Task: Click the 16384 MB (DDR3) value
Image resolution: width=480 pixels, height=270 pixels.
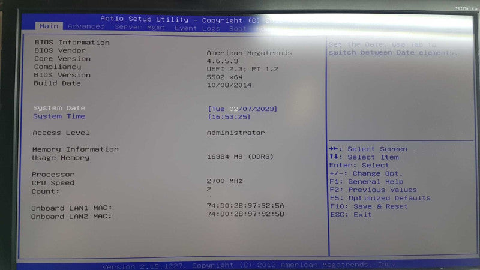Action: (240, 157)
